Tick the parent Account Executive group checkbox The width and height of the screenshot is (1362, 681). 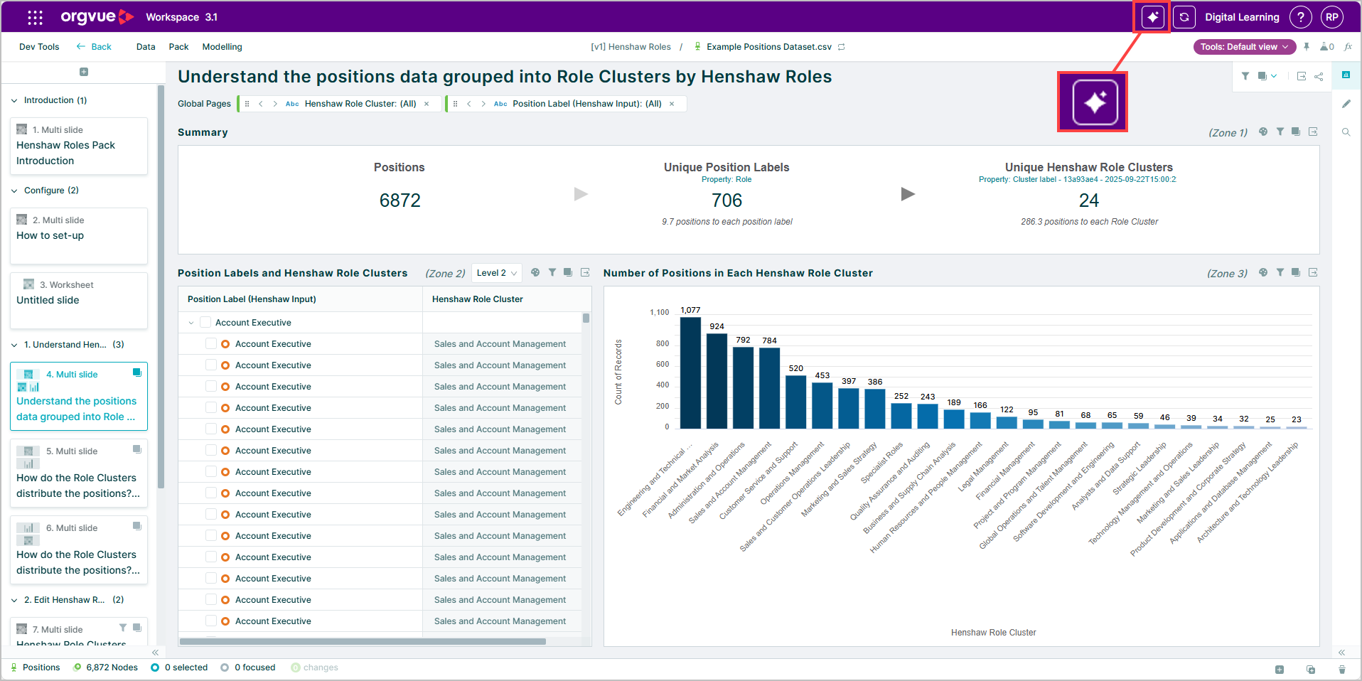pos(205,323)
